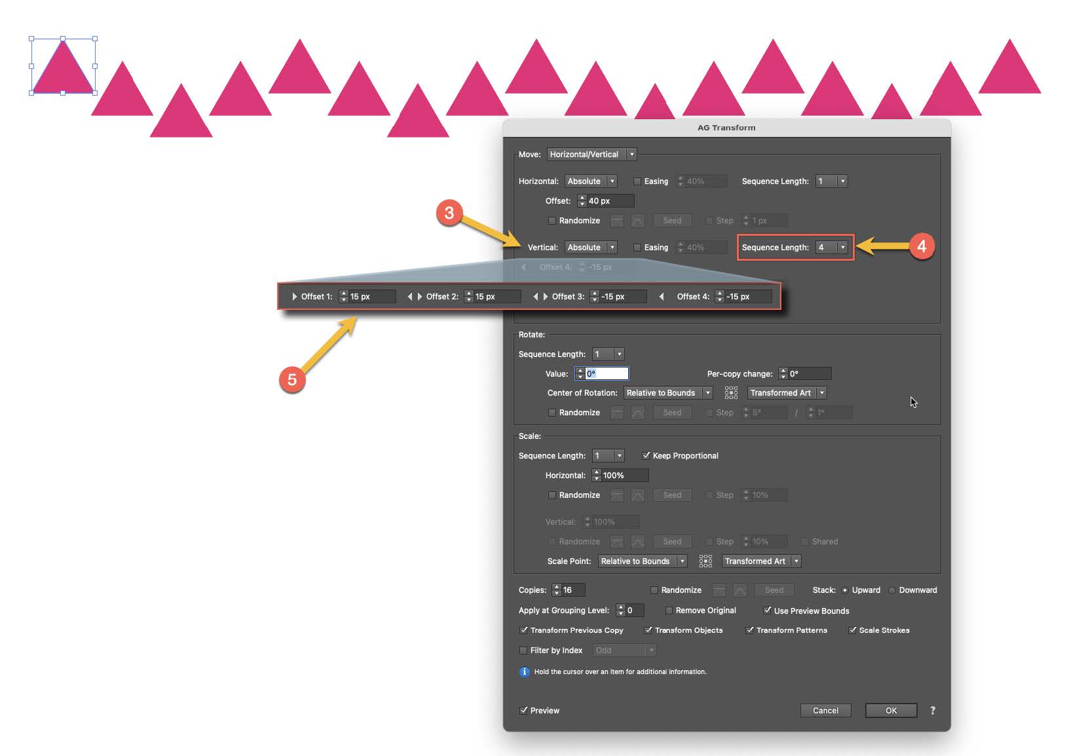Click the Rotate reference point grid icon
The width and height of the screenshot is (1065, 756).
[731, 393]
